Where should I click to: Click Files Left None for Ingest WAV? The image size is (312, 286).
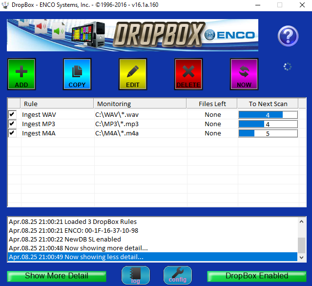pos(213,114)
